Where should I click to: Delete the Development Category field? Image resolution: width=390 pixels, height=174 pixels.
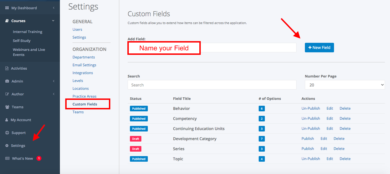(339, 138)
